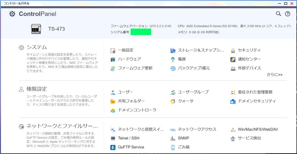Open the 共有フォルダー link
297x154 pixels.
(131, 101)
